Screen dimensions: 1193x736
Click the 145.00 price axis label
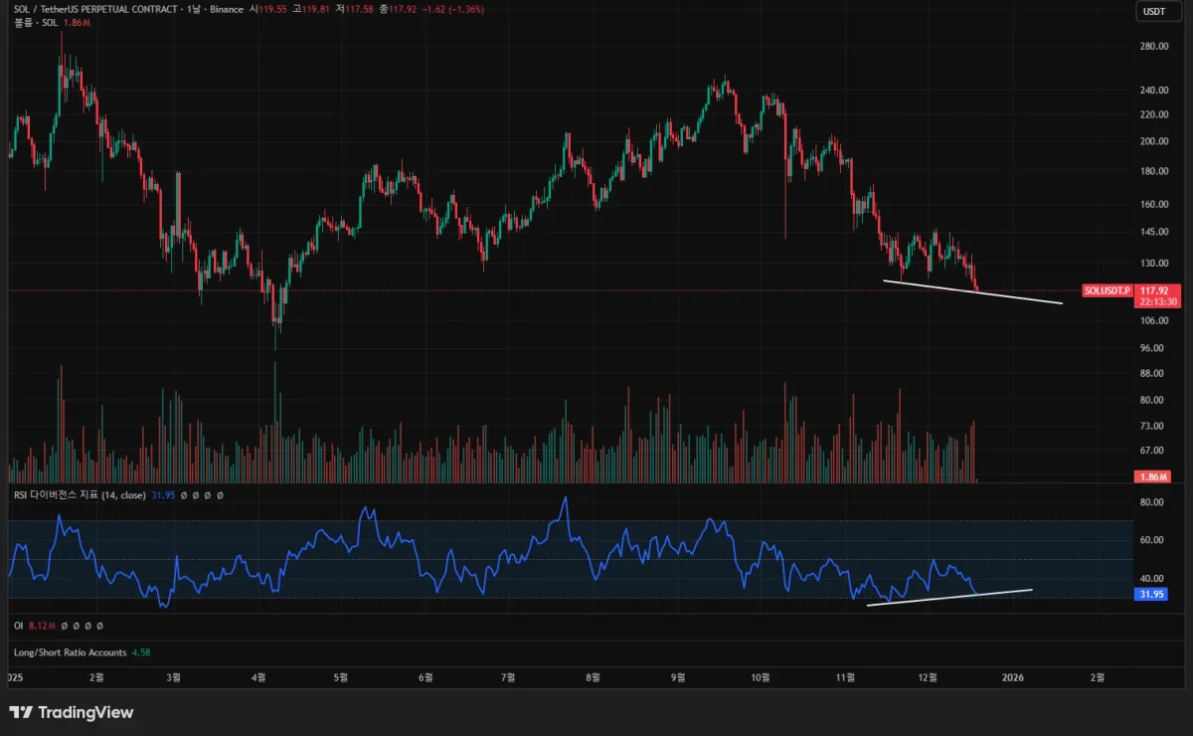(x=1154, y=232)
